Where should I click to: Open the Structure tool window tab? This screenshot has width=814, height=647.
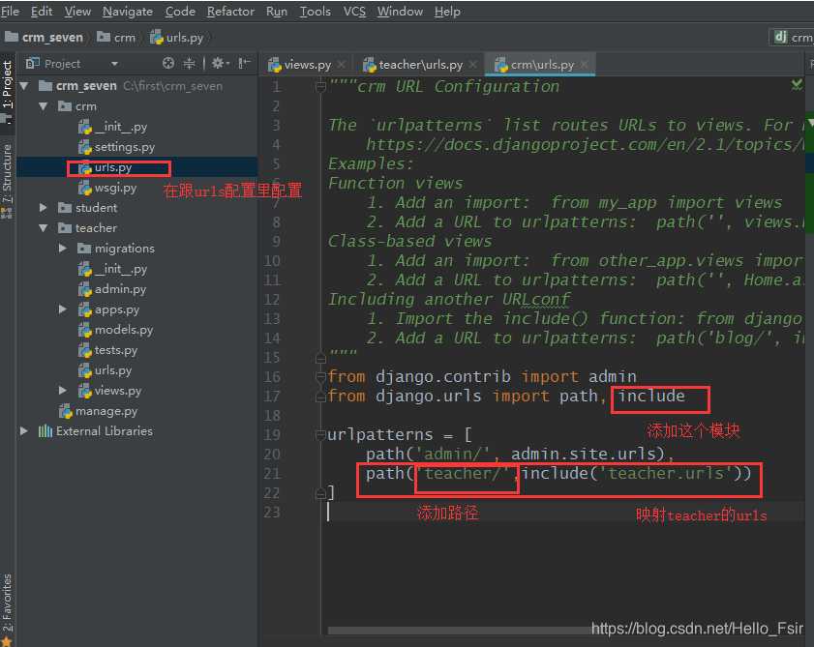point(7,173)
